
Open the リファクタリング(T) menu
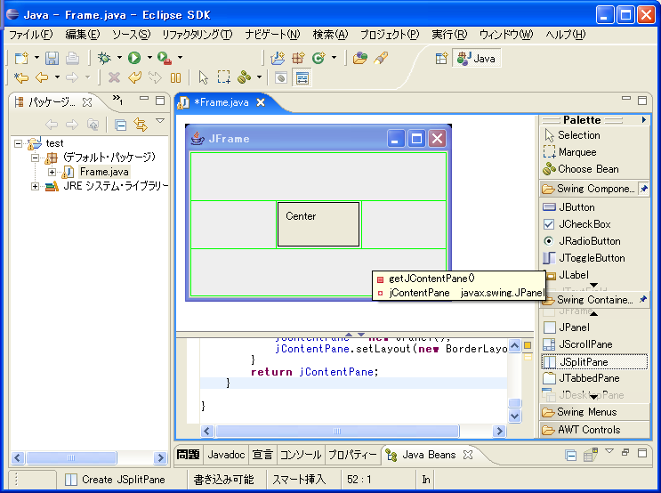tap(197, 35)
